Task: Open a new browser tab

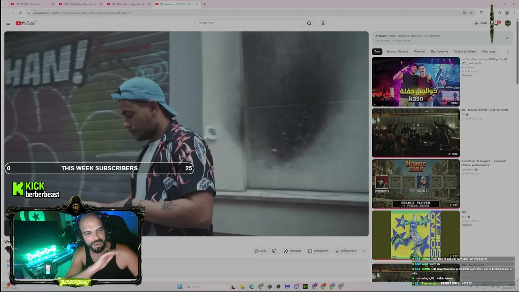Action: (x=204, y=4)
